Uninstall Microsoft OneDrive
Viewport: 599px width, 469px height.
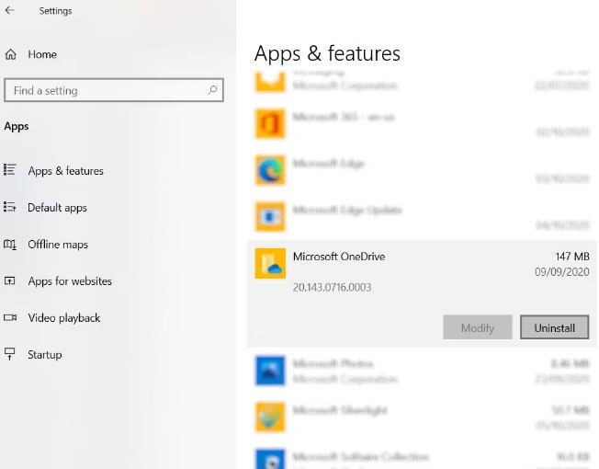[554, 327]
